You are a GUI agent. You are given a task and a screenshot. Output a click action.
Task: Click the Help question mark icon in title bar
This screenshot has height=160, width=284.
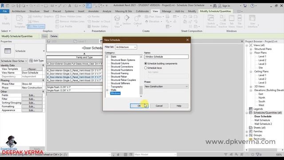252,6
